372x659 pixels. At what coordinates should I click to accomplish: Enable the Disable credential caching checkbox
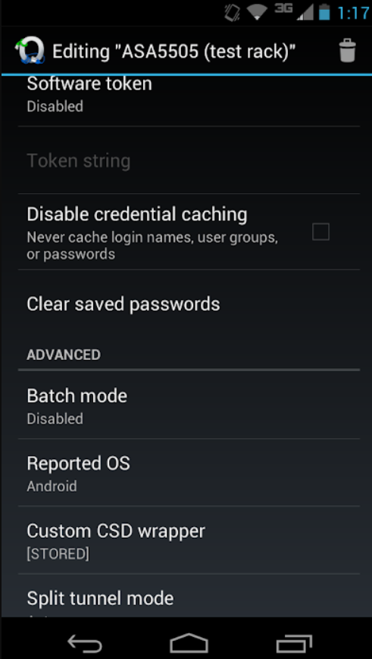point(320,232)
